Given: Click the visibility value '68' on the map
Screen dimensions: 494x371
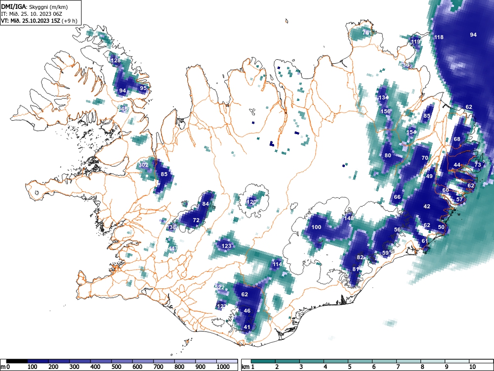Looking at the screenshot, I should [x=457, y=139].
